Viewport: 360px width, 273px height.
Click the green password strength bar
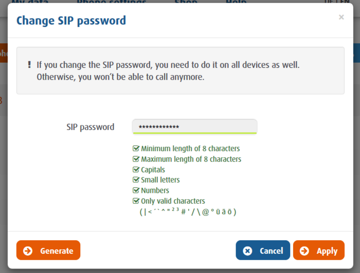pos(195,133)
